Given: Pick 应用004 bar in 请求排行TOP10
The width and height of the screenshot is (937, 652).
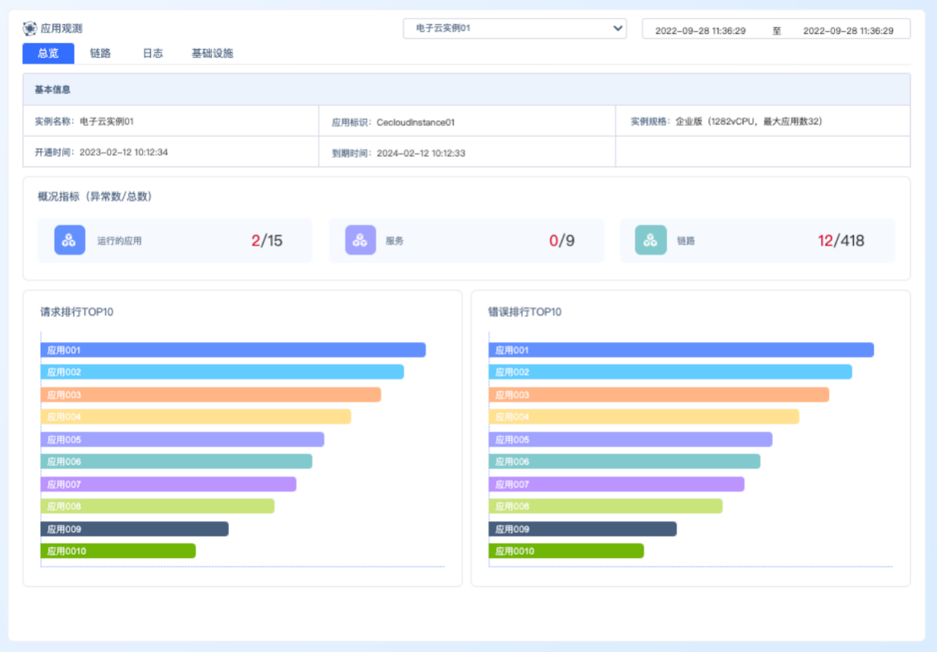Looking at the screenshot, I should point(196,417).
